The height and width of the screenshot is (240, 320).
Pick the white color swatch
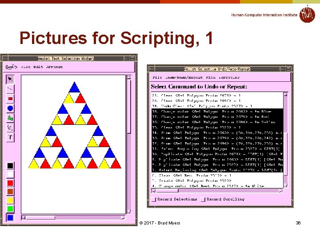[10, 174]
